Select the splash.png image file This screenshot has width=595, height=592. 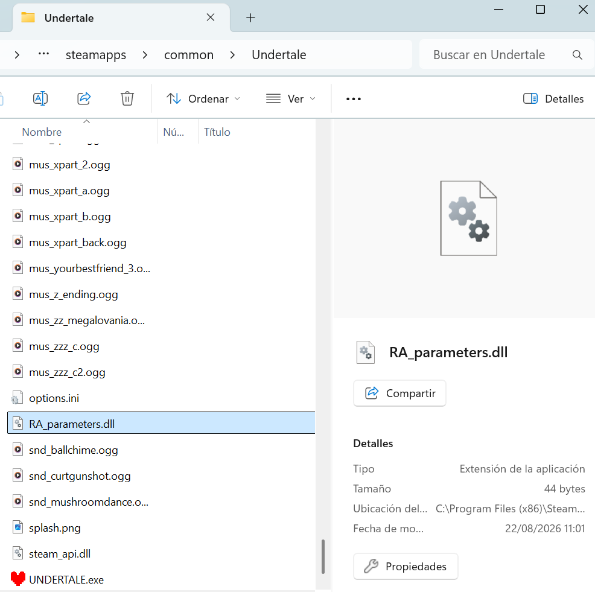coord(55,528)
